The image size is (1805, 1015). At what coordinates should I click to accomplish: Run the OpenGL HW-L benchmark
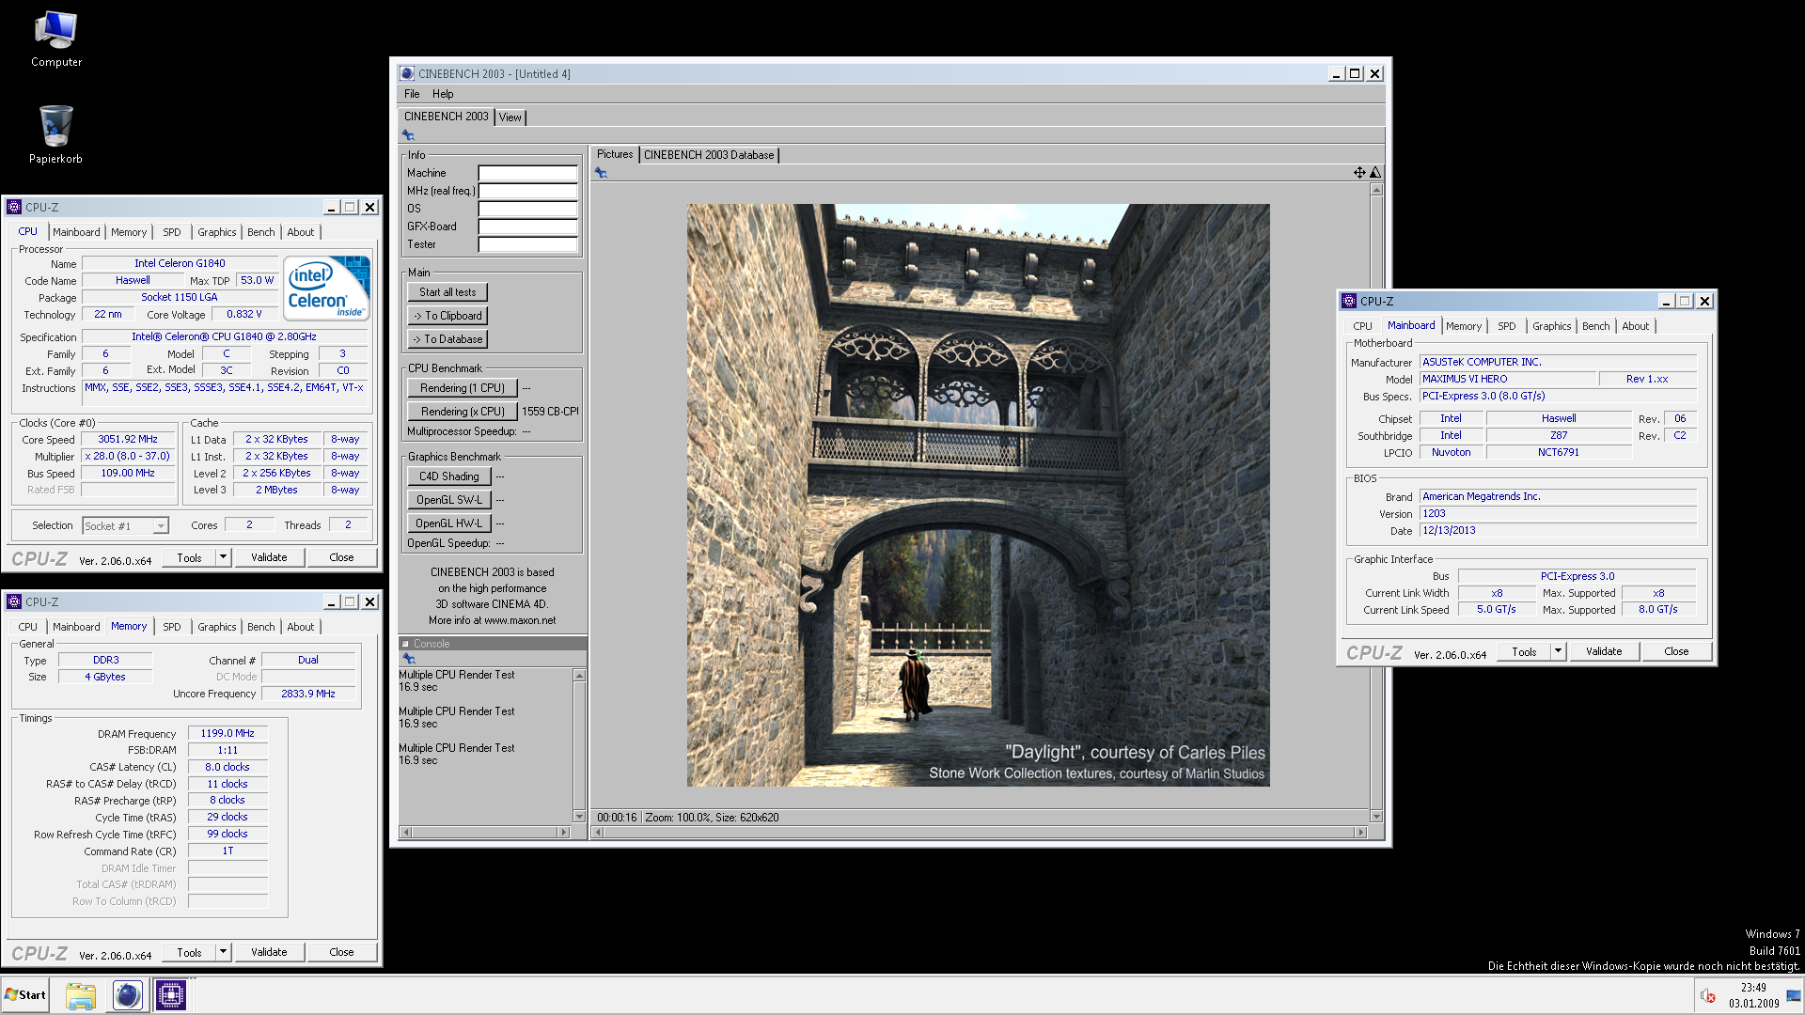(x=449, y=523)
